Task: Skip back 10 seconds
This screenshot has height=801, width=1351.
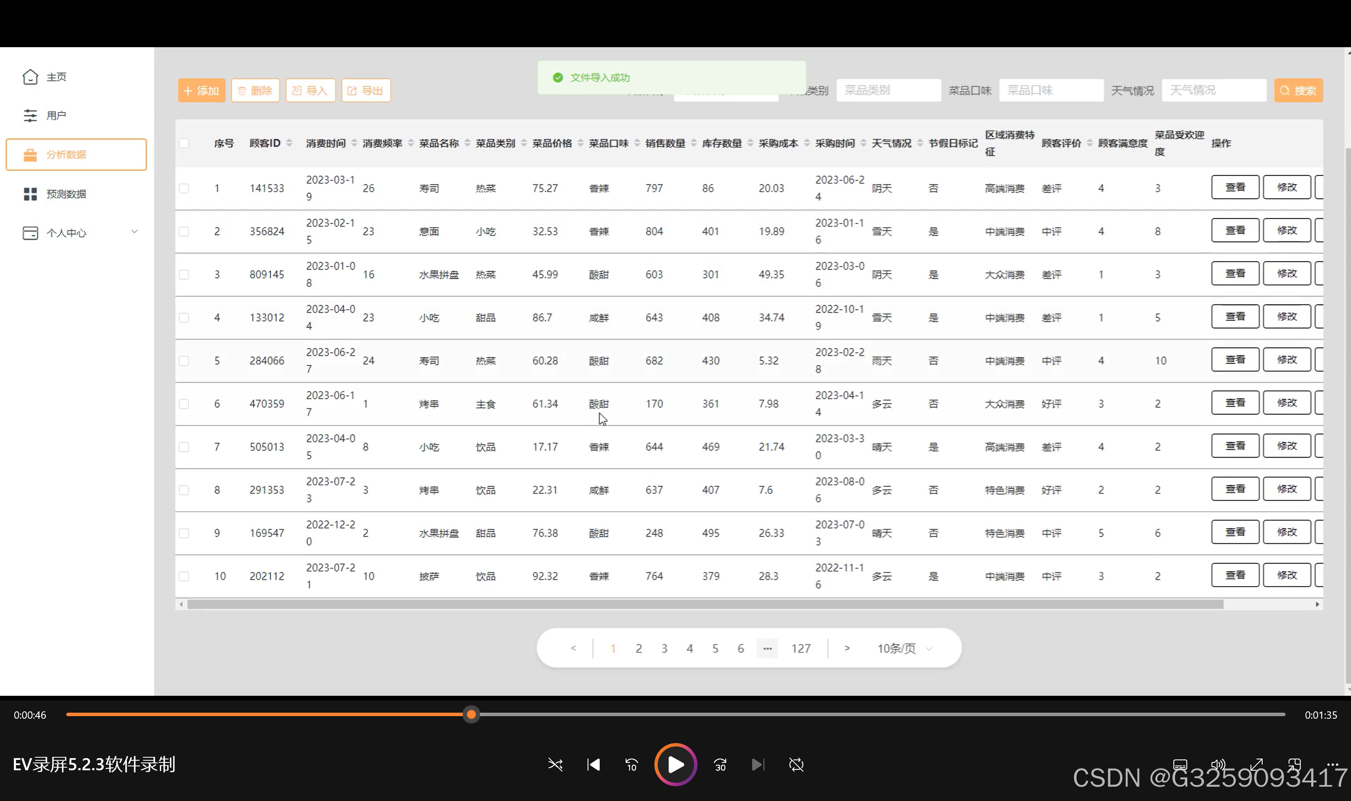Action: click(631, 764)
